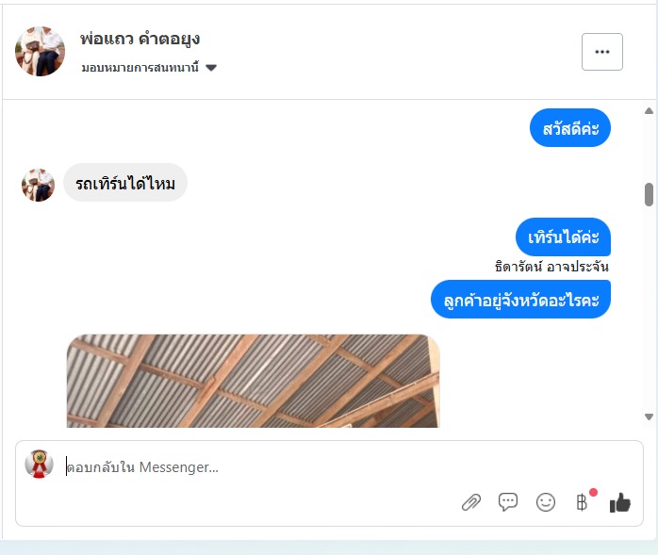Open the มอบหมายการสนทนานี้ assignment menu
Screen dimensions: 658x555
[x=149, y=68]
